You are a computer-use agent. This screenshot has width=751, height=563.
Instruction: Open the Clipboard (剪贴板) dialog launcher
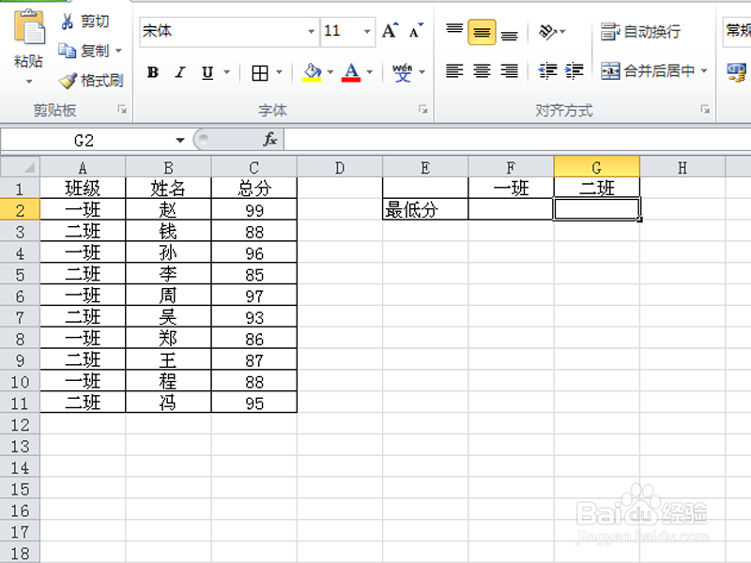122,110
